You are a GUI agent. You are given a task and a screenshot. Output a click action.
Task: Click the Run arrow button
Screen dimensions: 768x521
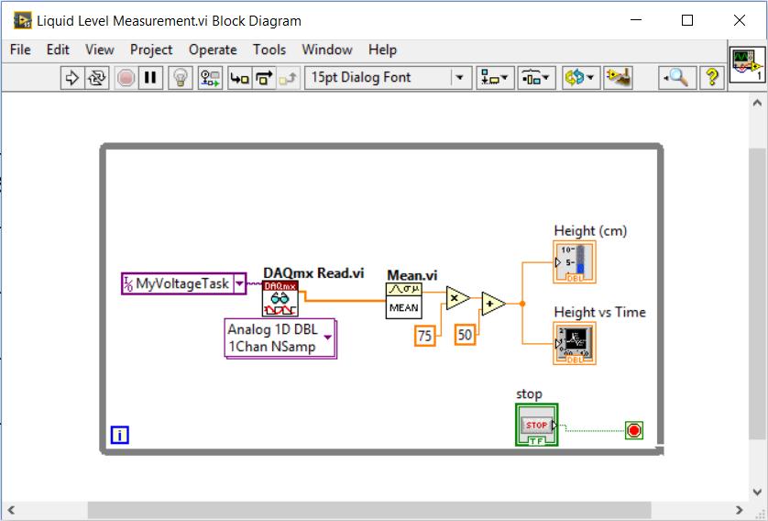(72, 77)
